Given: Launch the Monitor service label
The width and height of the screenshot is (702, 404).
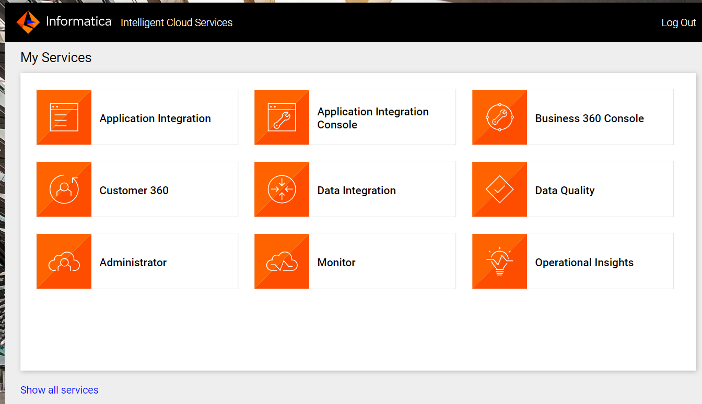Looking at the screenshot, I should [x=336, y=263].
